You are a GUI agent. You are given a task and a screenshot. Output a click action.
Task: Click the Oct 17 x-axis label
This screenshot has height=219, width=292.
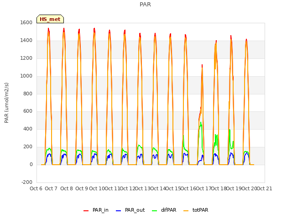point(204,188)
